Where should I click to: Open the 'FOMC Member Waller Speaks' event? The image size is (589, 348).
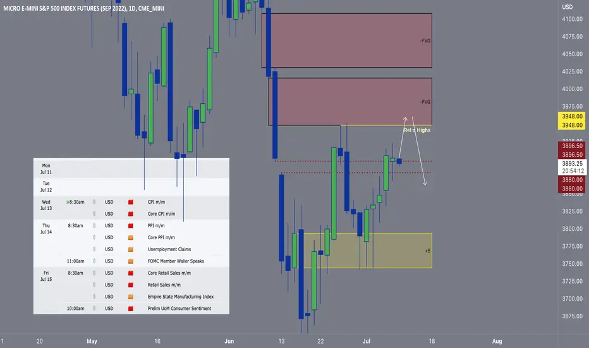pyautogui.click(x=176, y=261)
